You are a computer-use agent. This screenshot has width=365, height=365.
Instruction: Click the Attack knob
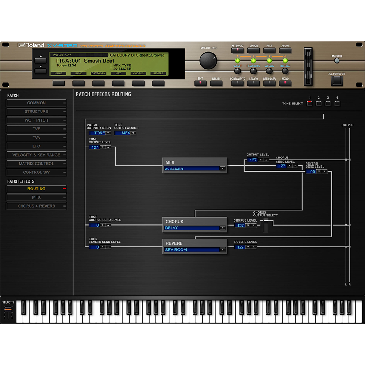[269, 71]
